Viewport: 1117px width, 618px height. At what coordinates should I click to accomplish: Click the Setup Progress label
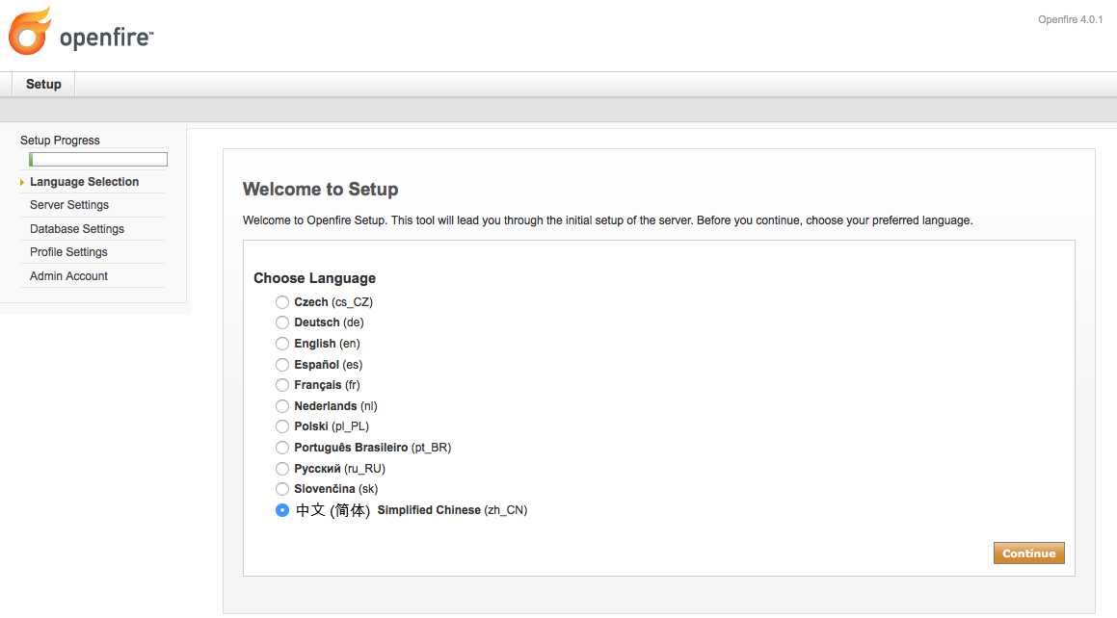pyautogui.click(x=60, y=141)
